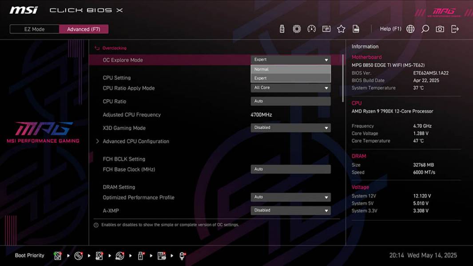Select Adjusted CPU Frequency row label

131,115
